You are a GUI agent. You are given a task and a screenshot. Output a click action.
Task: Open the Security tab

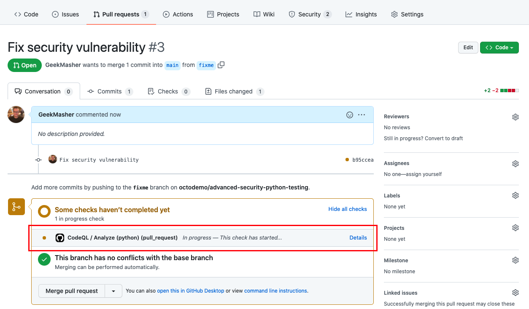click(x=310, y=14)
